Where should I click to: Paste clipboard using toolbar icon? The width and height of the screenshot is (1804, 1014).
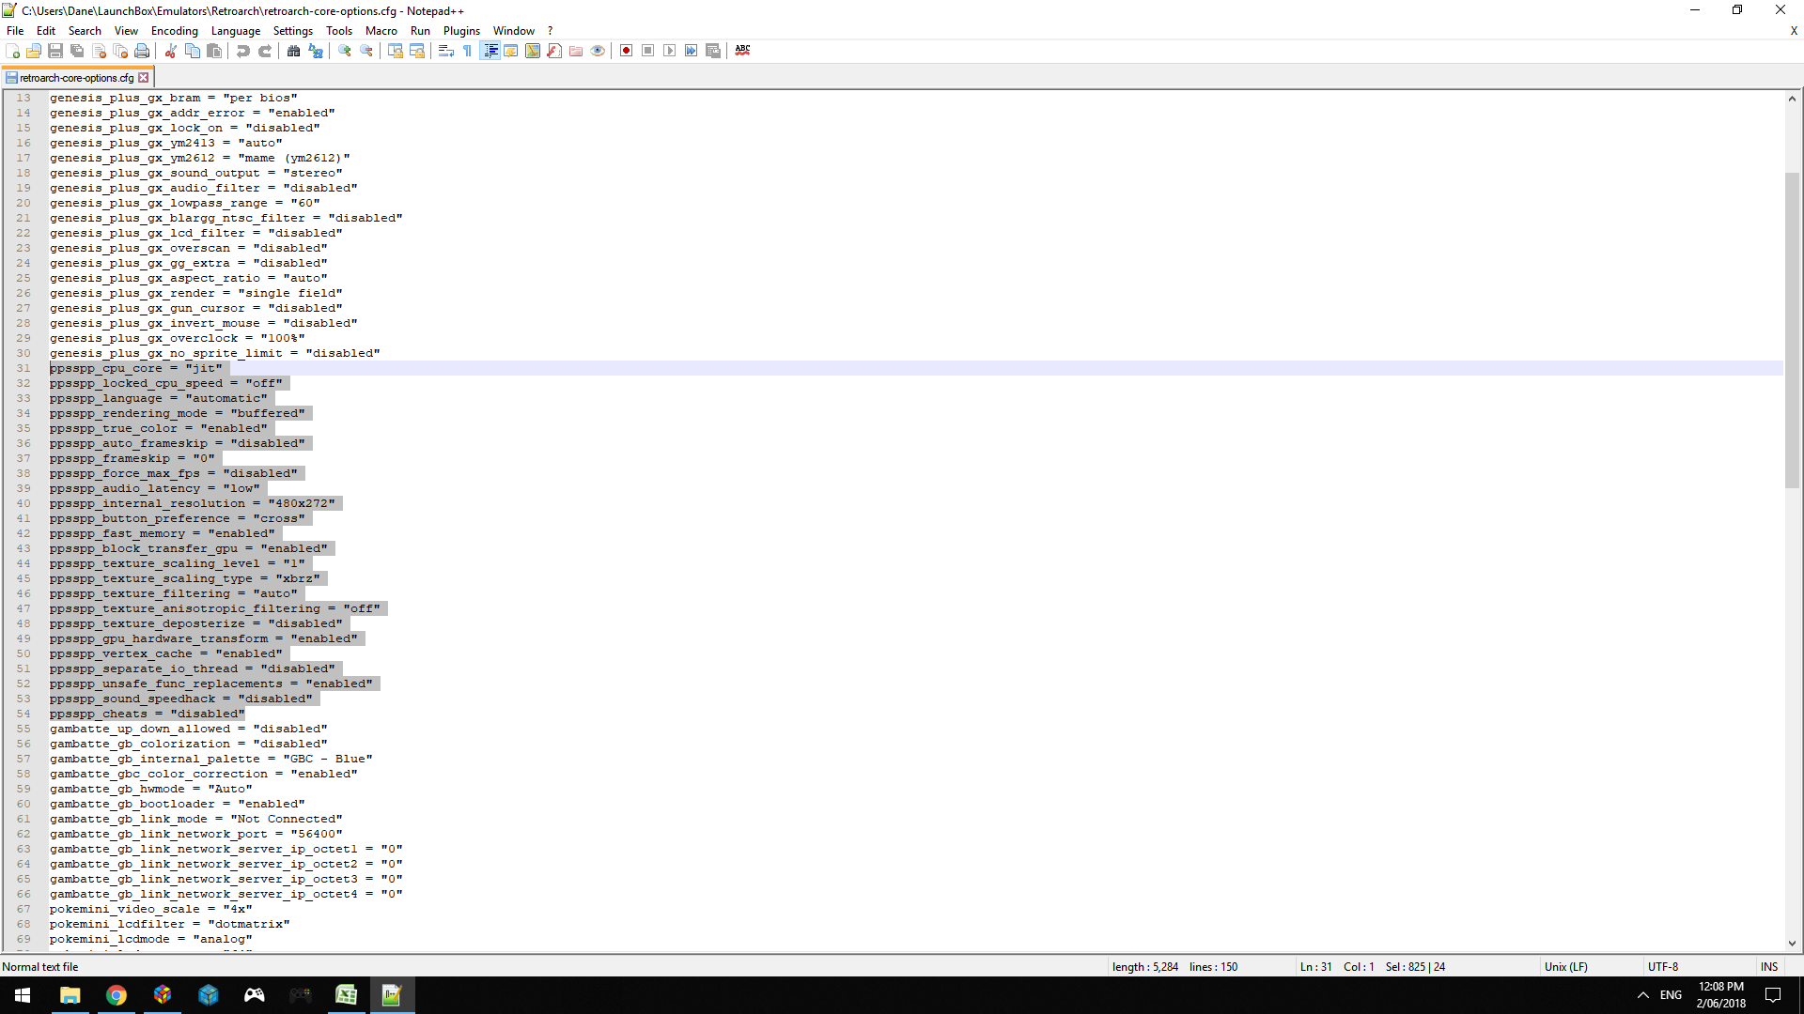pyautogui.click(x=214, y=51)
